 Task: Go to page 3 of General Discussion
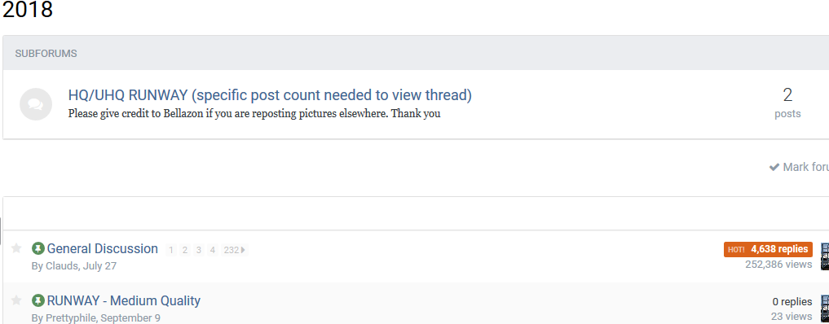point(198,250)
